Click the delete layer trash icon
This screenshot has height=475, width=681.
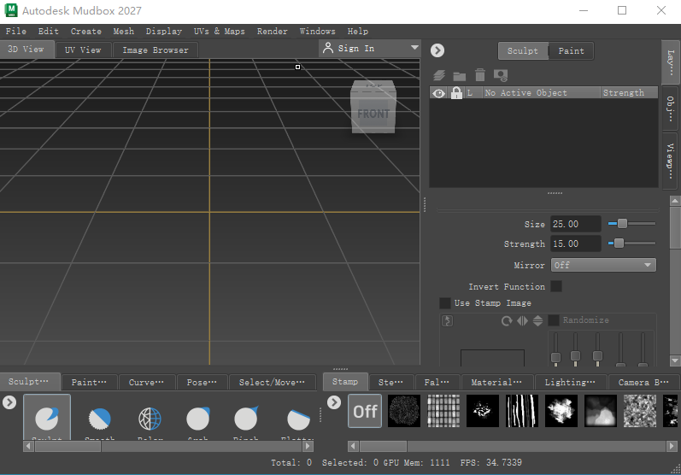(480, 75)
